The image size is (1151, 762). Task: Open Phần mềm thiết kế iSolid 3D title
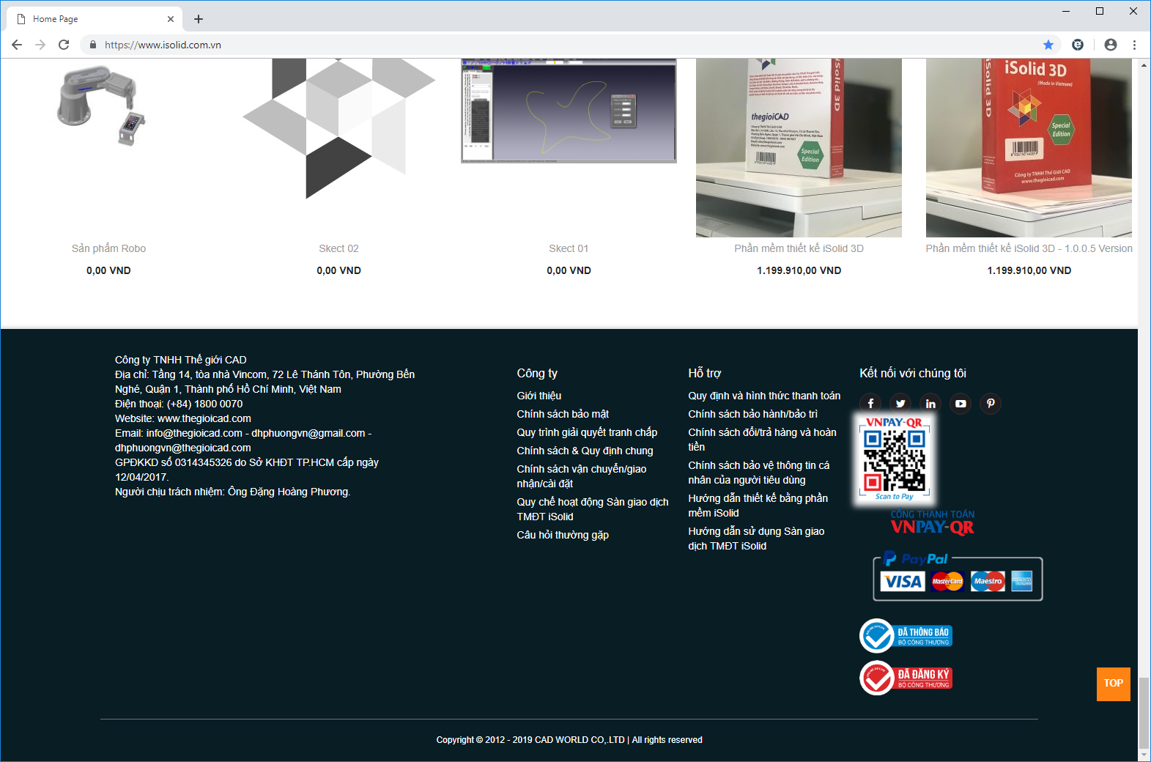tap(799, 248)
